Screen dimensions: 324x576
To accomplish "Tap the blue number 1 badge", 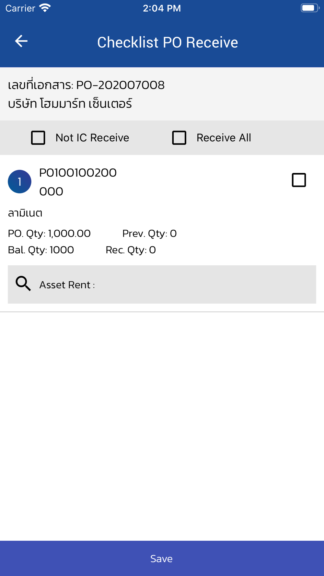I will pos(19,181).
